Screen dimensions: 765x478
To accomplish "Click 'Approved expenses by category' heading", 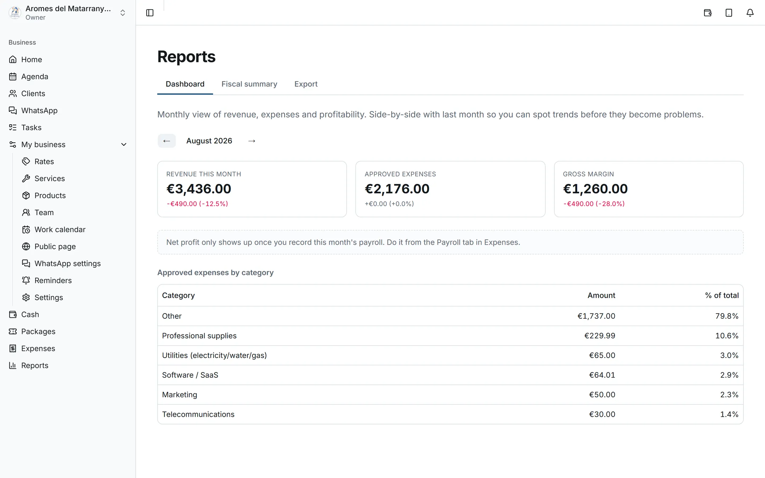I will coord(215,273).
